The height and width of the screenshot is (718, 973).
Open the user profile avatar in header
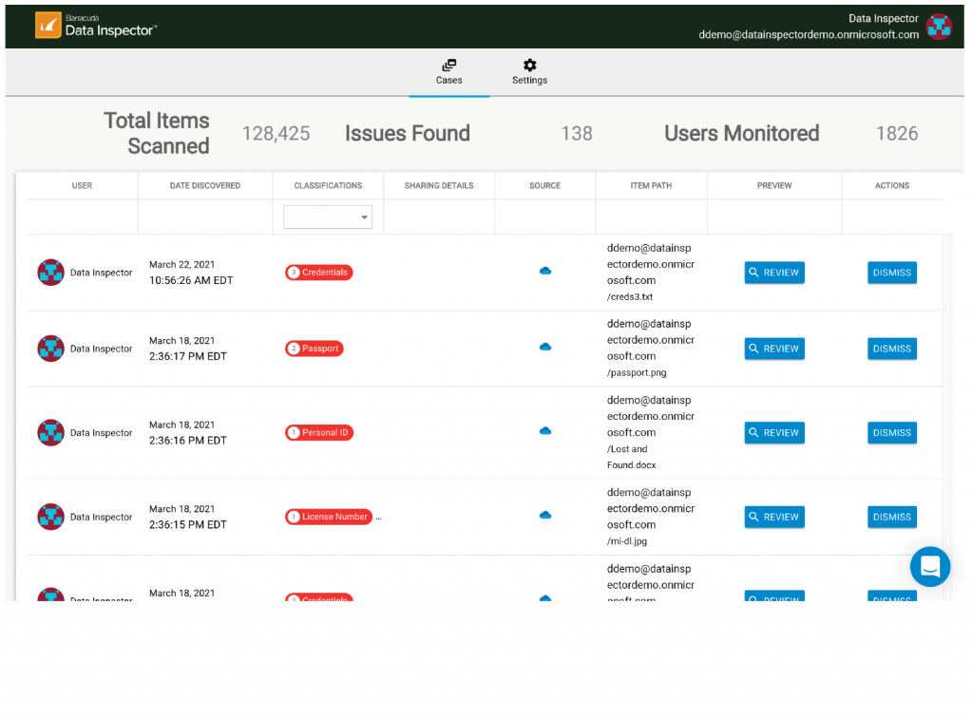(x=939, y=27)
